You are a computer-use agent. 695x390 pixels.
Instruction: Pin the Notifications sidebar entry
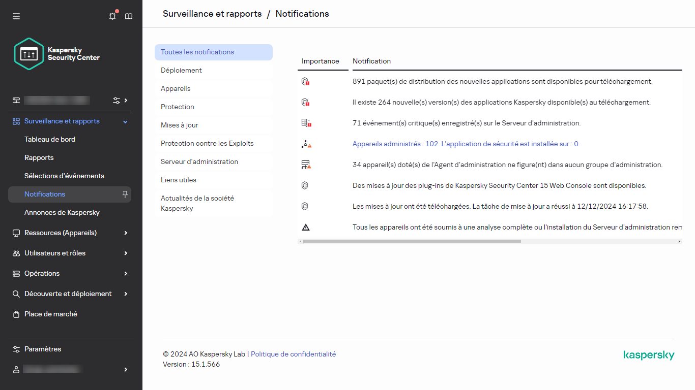125,194
